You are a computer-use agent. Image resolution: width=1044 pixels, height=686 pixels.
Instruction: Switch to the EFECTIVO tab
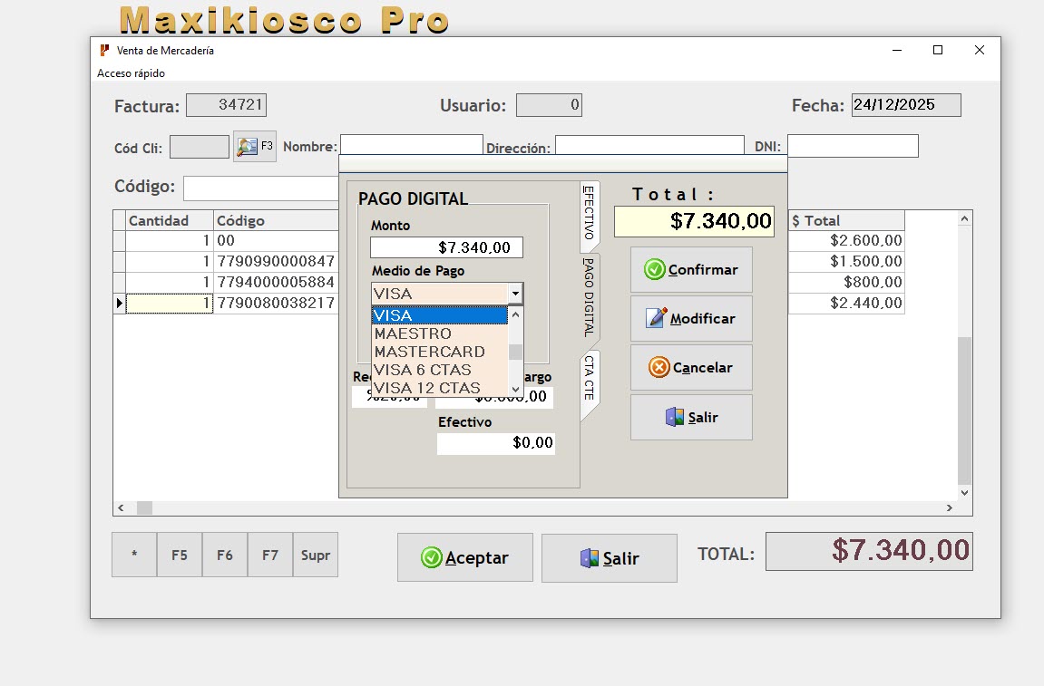click(588, 215)
